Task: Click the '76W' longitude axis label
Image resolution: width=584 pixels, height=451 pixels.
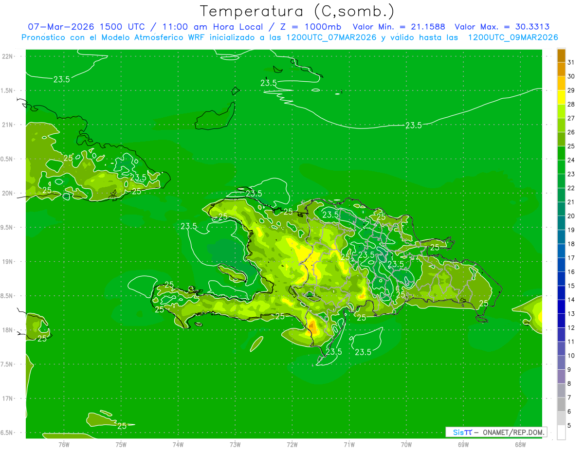Action: [64, 444]
